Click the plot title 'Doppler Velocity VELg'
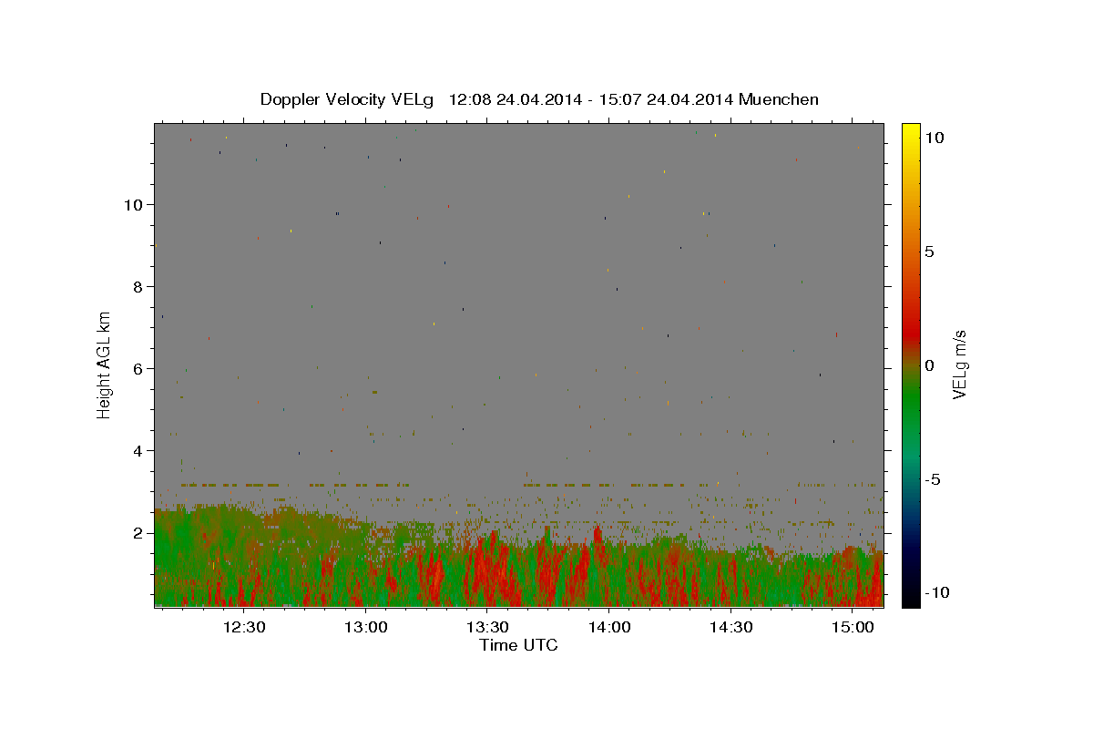Viewport: 1093px width, 729px height. tap(347, 99)
